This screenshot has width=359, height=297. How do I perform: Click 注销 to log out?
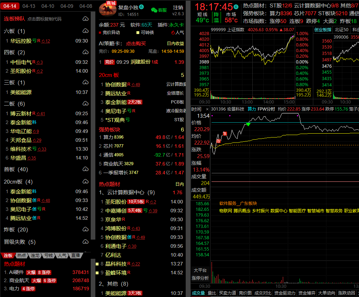(x=178, y=7)
